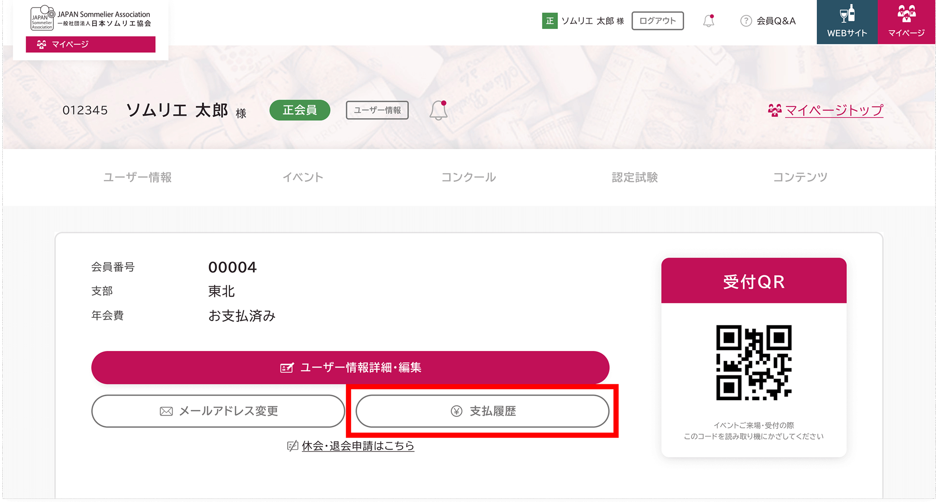Screen dimensions: 938x502
Task: Click the people icon beside マイページトップ
Action: (x=776, y=110)
